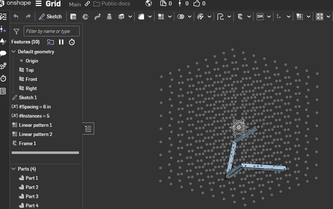
Task: Open the Transform tool dropdown
Action: 289,17
